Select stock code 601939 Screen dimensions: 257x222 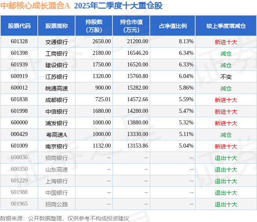click(19, 65)
